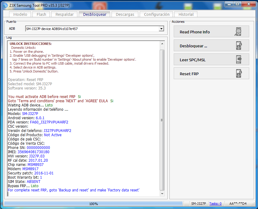Click the Desbloquear phone unlock icon
This screenshot has height=209, width=258.
pos(239,46)
